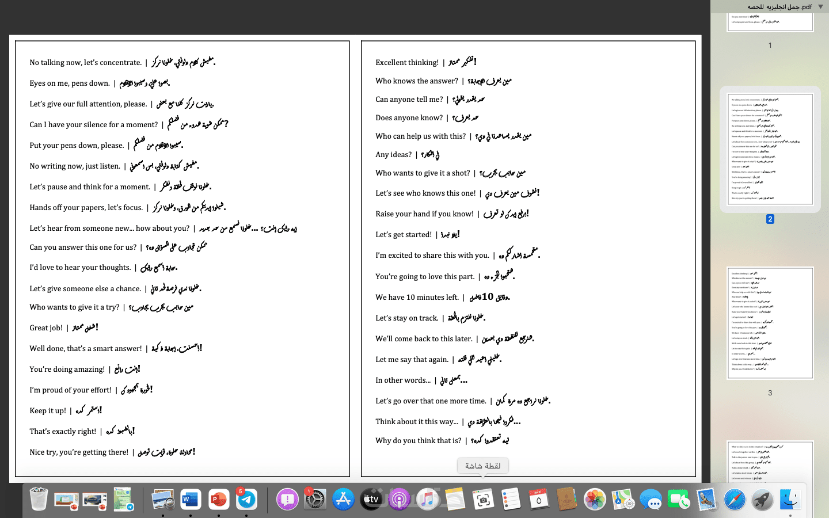The height and width of the screenshot is (518, 829).
Task: Click the text 'Keep it up!'
Action: (x=48, y=411)
